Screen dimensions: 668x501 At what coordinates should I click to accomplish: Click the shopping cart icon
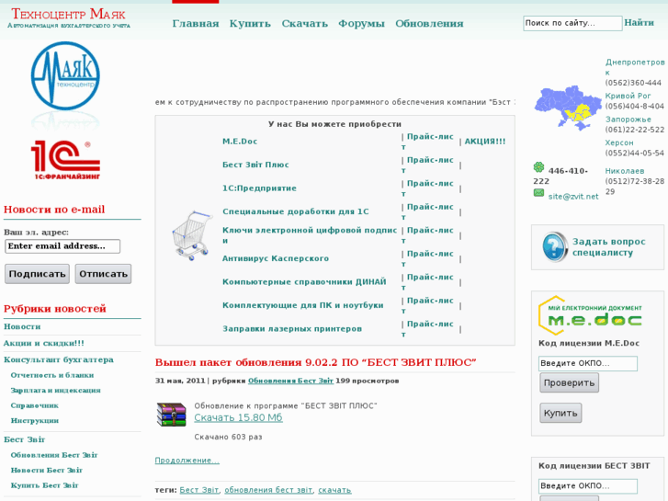(192, 235)
